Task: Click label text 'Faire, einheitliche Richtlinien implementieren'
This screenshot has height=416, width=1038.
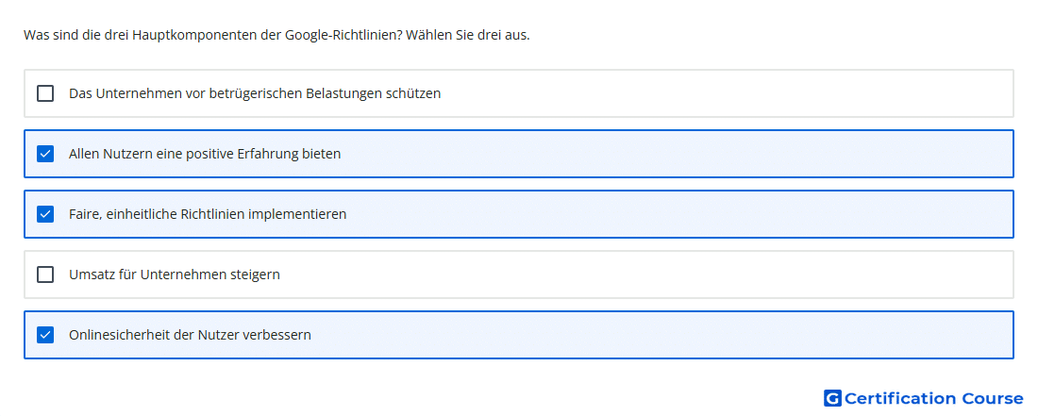Action: (x=208, y=214)
